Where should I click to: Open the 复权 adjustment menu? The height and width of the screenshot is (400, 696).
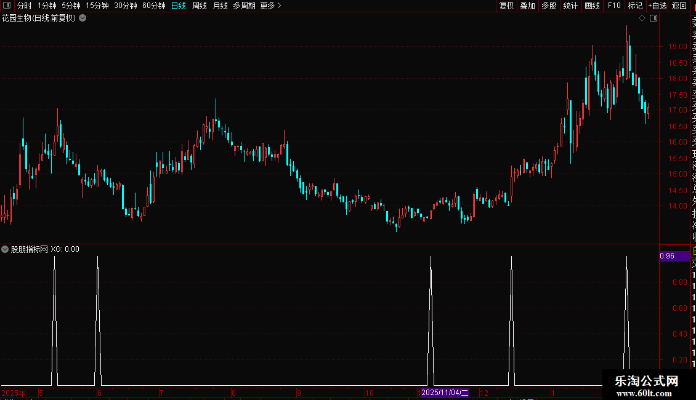[506, 6]
